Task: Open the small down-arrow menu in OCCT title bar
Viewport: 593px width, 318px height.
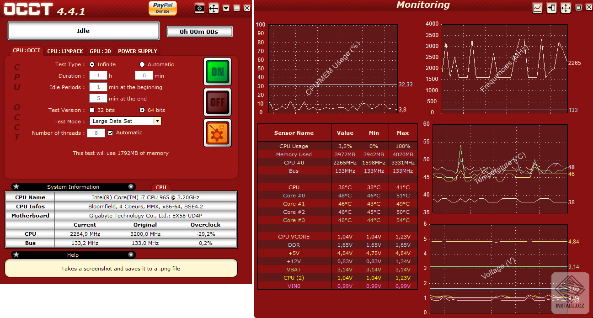Action: tap(226, 8)
